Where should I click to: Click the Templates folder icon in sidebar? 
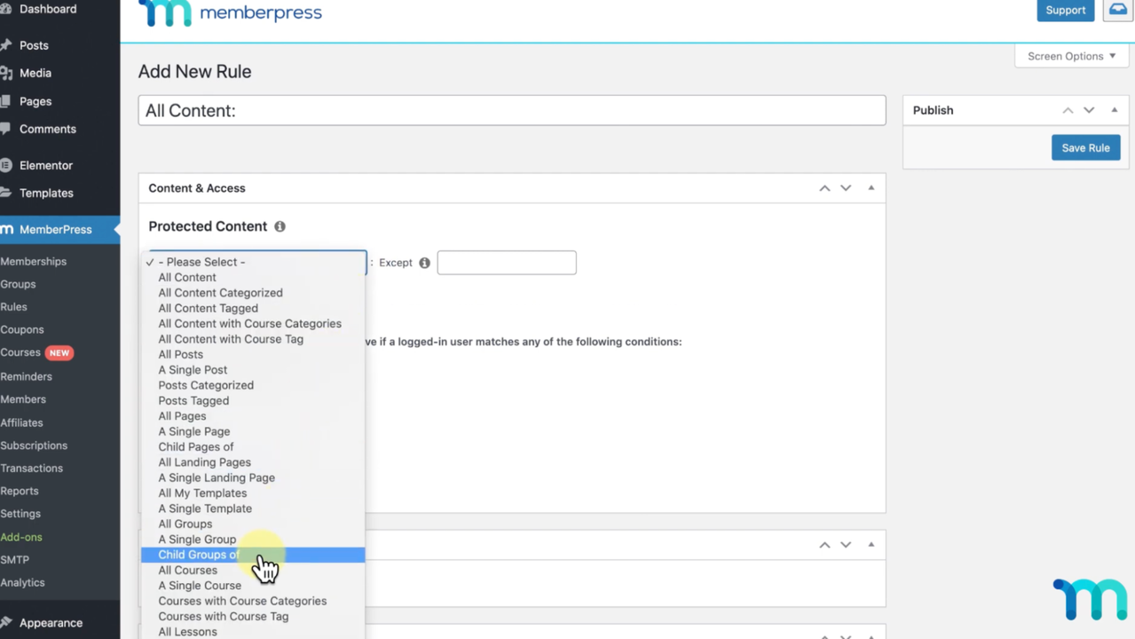click(5, 193)
